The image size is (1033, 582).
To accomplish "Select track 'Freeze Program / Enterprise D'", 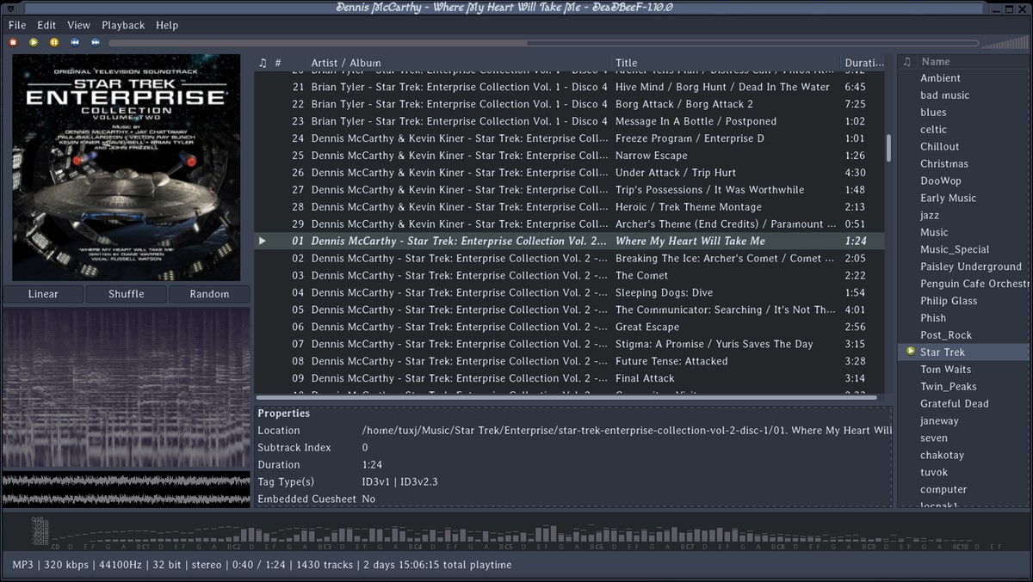I will (x=569, y=138).
